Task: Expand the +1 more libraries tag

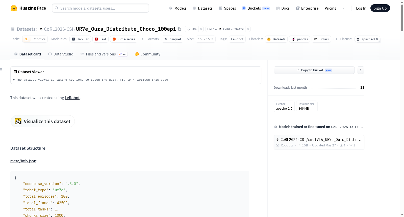Action: pos(335,39)
